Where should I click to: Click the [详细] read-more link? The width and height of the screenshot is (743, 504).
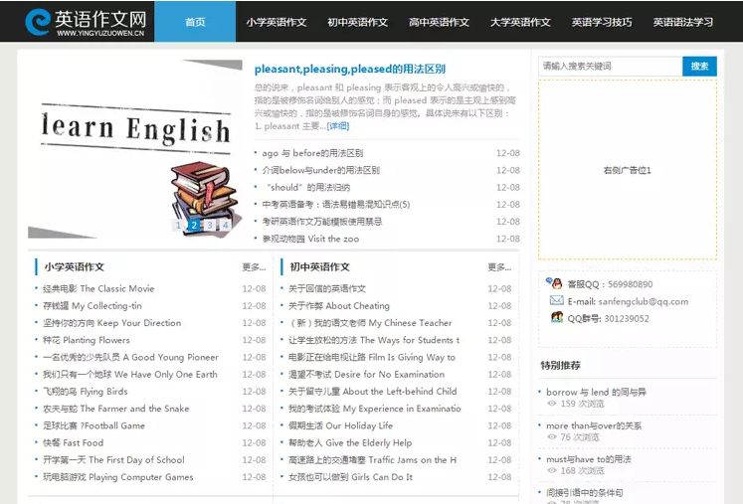click(x=338, y=126)
